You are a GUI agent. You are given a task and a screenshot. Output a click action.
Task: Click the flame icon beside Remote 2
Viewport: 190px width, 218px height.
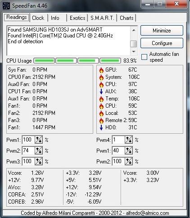[x=101, y=120]
